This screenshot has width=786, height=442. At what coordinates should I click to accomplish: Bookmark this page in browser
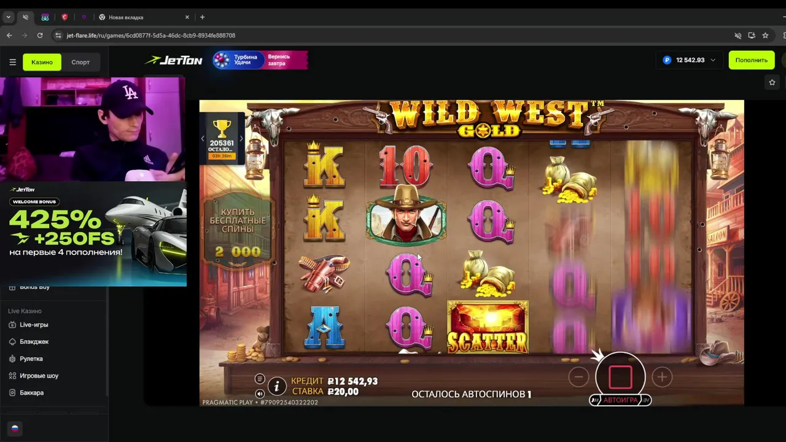765,36
